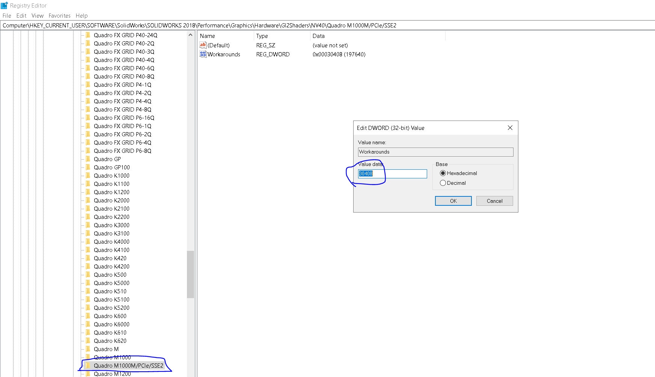Select the Decimal base option
The width and height of the screenshot is (655, 377).
443,183
